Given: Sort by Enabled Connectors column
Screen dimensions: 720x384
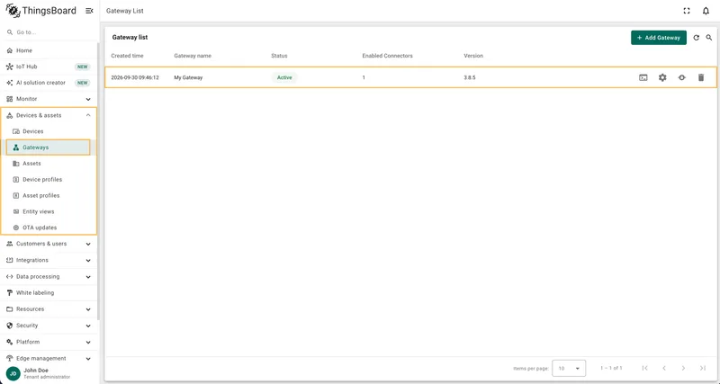Looking at the screenshot, I should coord(388,56).
